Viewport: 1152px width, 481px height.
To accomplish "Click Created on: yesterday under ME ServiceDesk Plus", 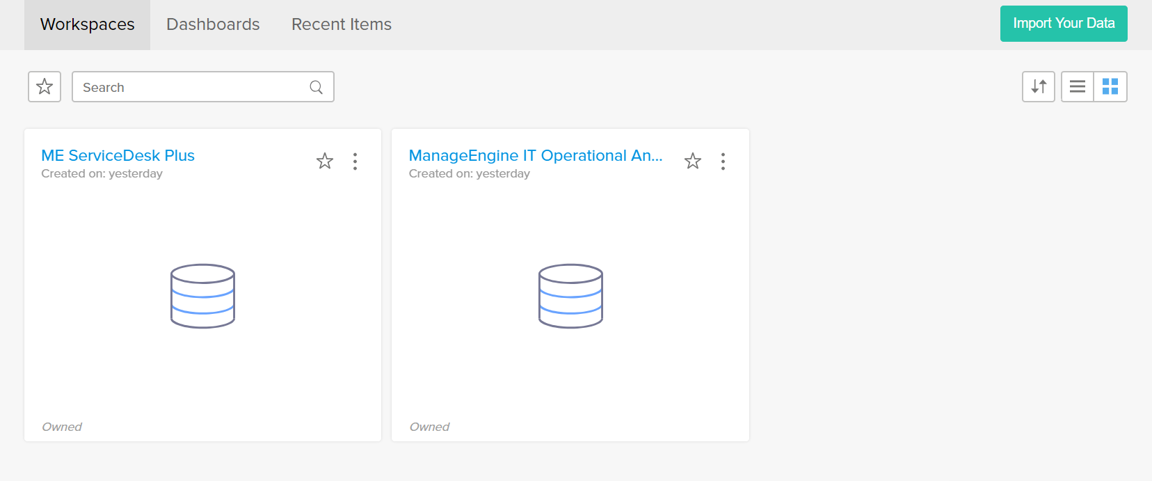I will [x=102, y=173].
